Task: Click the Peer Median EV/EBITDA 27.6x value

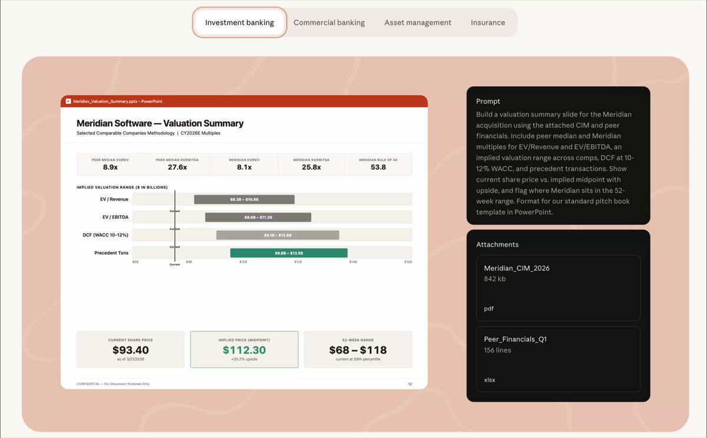Action: click(177, 167)
